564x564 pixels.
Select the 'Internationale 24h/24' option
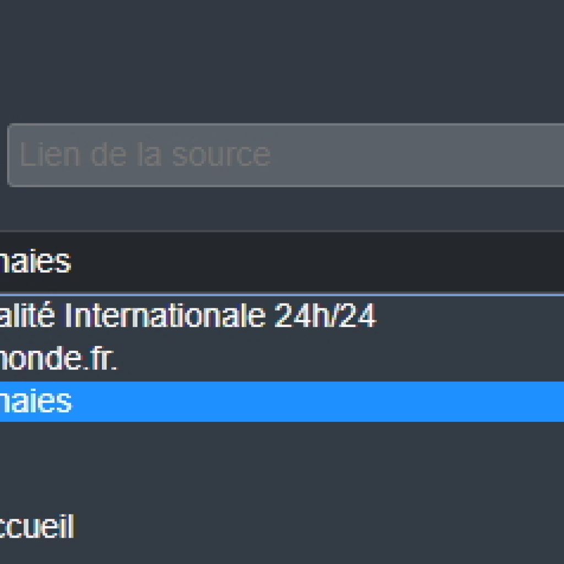(x=282, y=316)
